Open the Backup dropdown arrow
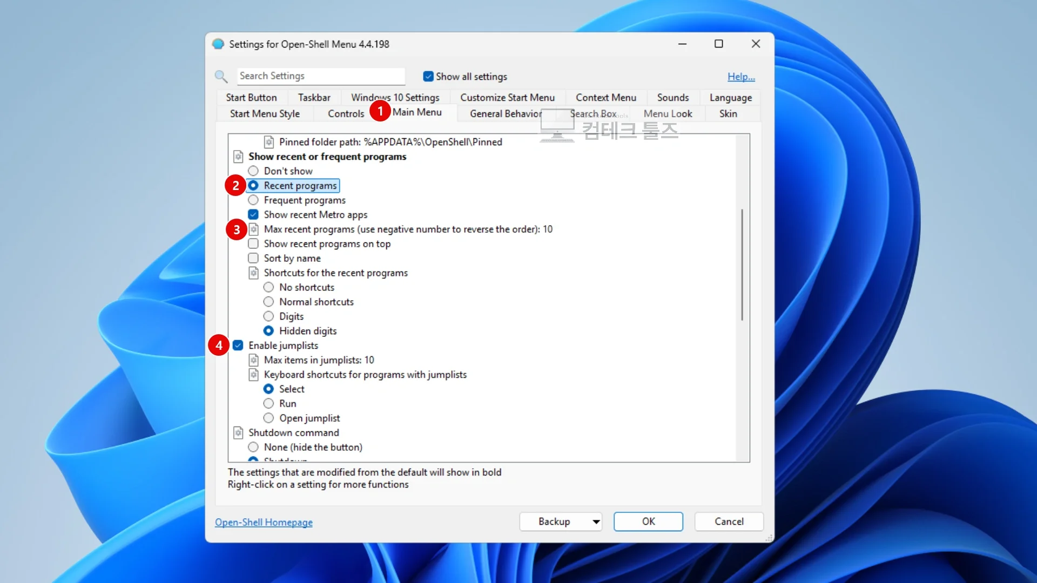 596,522
